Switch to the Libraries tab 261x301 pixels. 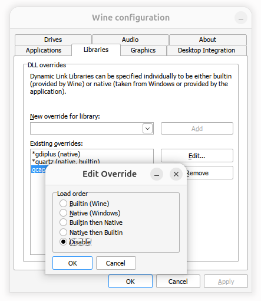coord(96,50)
